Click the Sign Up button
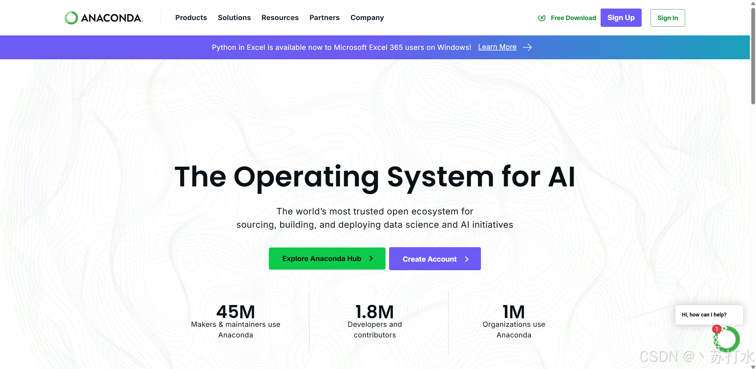Image resolution: width=756 pixels, height=369 pixels. click(x=621, y=18)
